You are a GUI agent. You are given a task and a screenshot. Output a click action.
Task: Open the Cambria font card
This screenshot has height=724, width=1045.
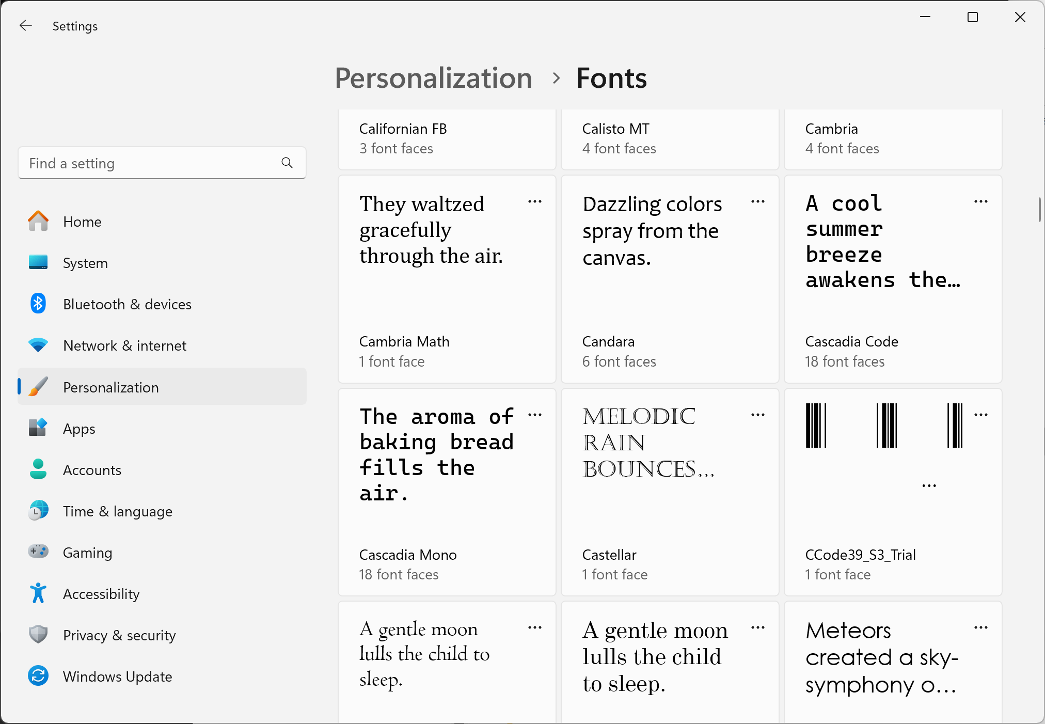tap(893, 139)
